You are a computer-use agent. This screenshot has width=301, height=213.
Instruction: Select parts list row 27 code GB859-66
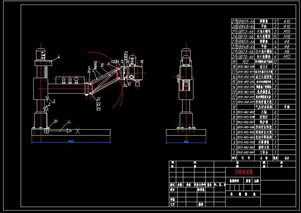[246, 21]
